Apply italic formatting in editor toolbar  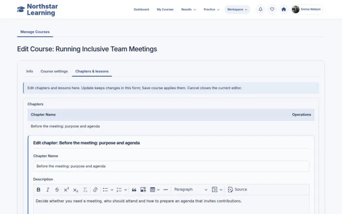click(x=47, y=190)
